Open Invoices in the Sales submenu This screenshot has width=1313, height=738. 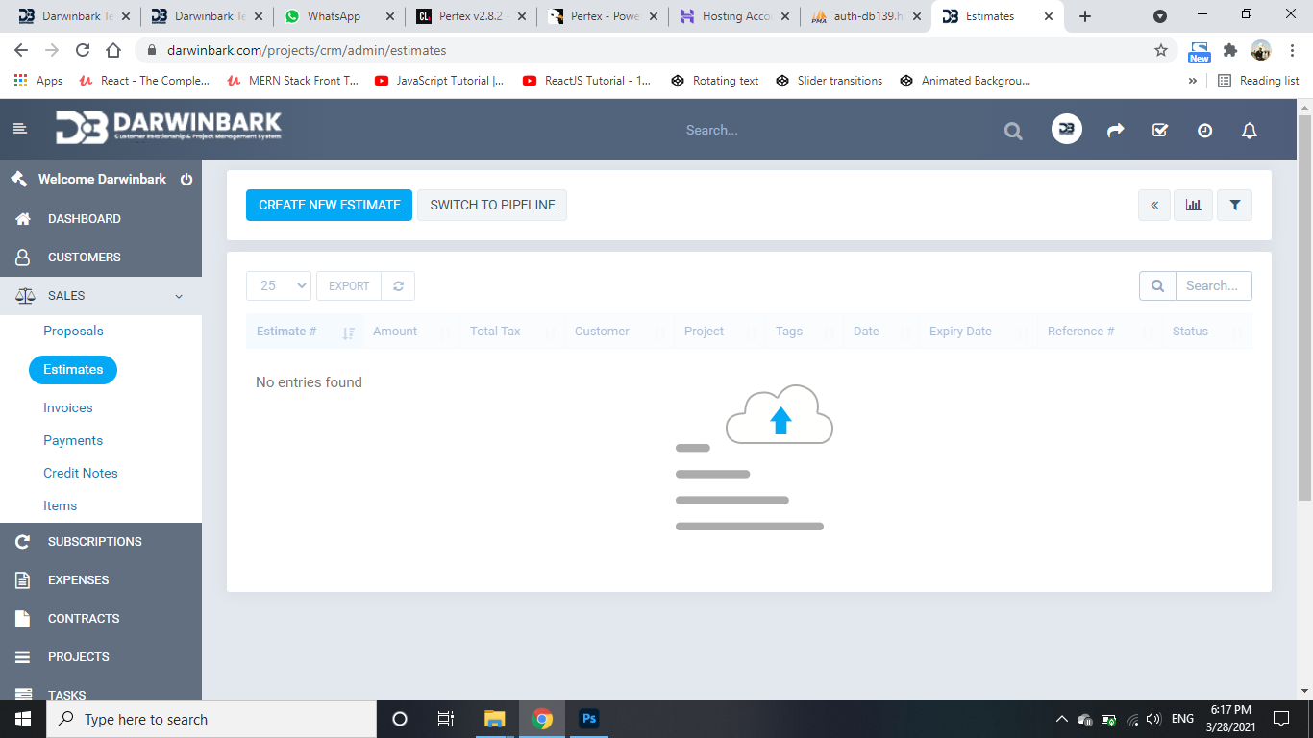tap(68, 407)
